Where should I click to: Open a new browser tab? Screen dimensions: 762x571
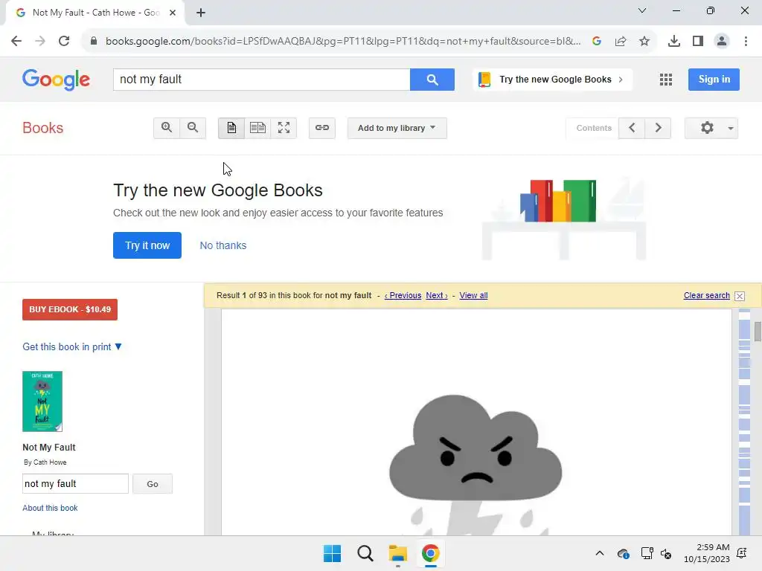tap(201, 13)
